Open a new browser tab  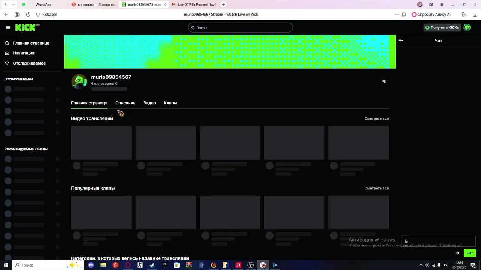pos(224,4)
